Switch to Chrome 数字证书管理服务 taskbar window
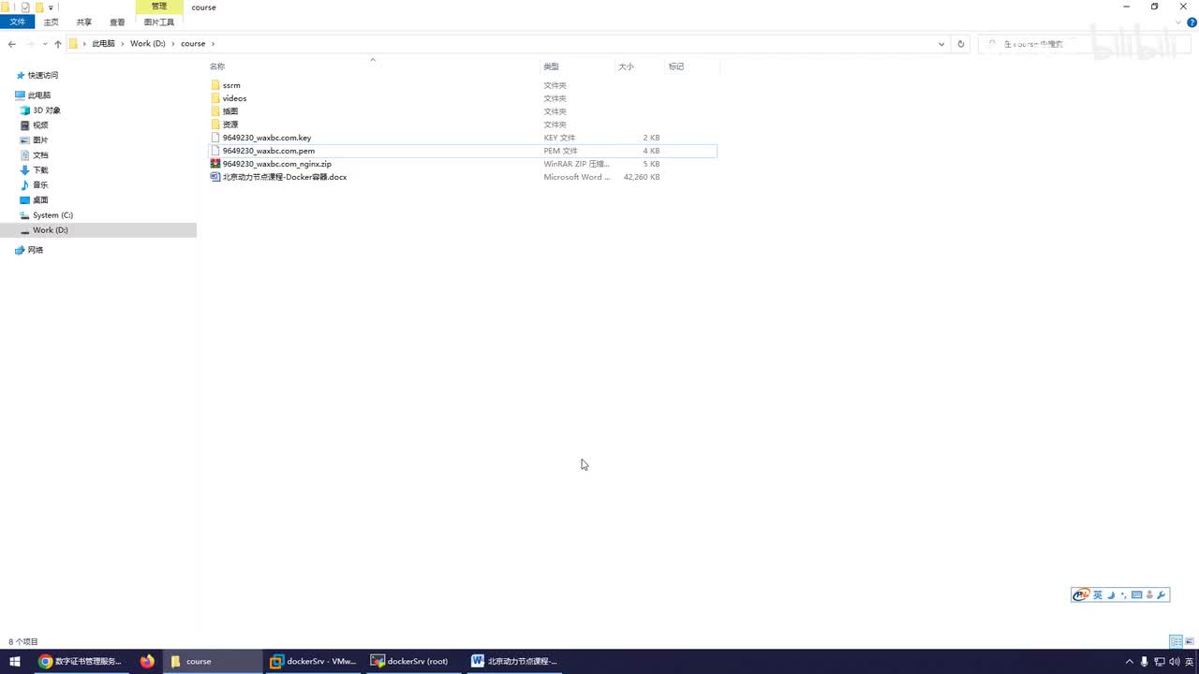This screenshot has width=1199, height=674. (81, 662)
